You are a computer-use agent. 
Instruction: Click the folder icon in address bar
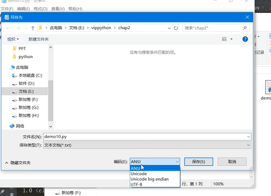41,28
